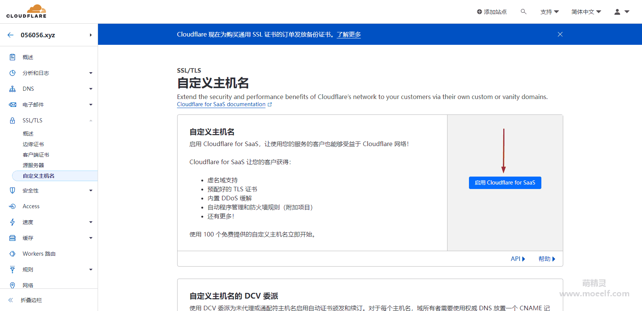Expand the 帮助 link in card footer
Image resolution: width=642 pixels, height=311 pixels.
(547, 259)
